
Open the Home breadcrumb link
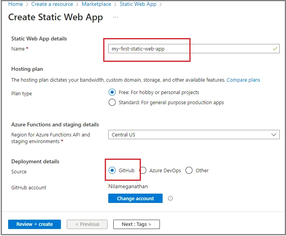[16, 4]
